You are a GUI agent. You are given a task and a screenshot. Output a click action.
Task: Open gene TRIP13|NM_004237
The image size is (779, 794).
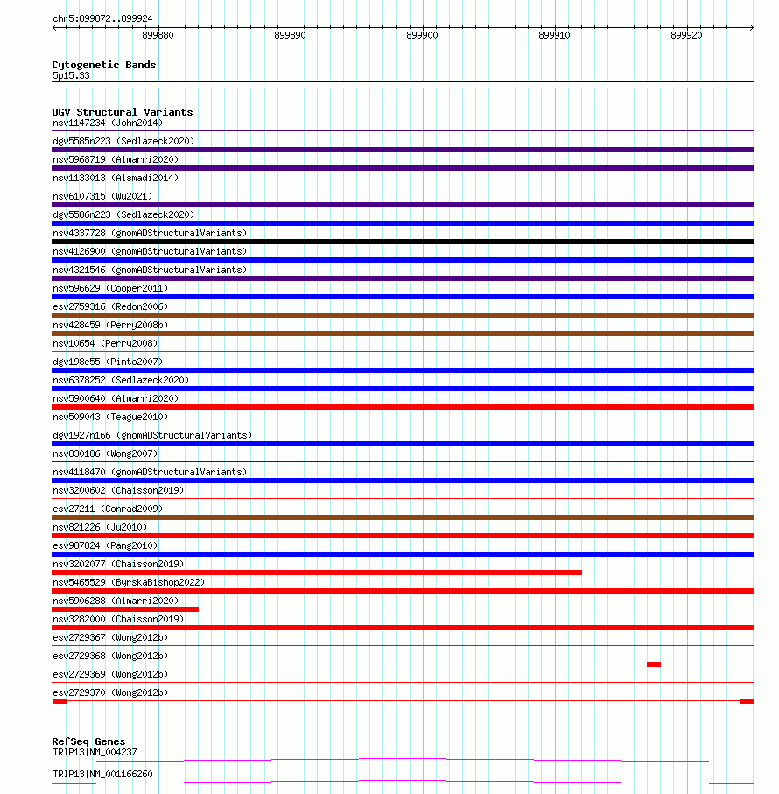click(95, 753)
